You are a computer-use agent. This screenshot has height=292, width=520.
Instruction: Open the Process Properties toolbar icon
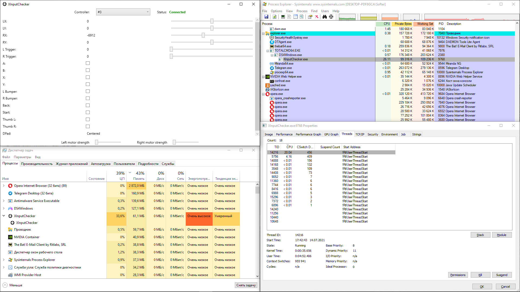[x=310, y=17]
